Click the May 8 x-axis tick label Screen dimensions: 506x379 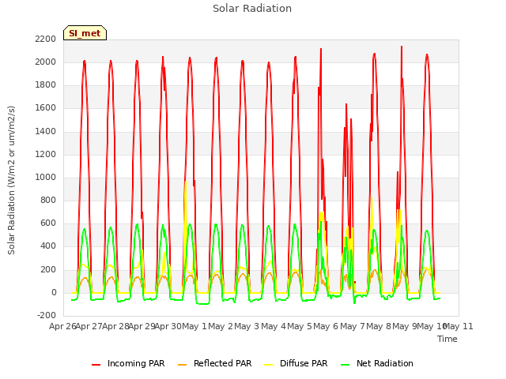(379, 326)
